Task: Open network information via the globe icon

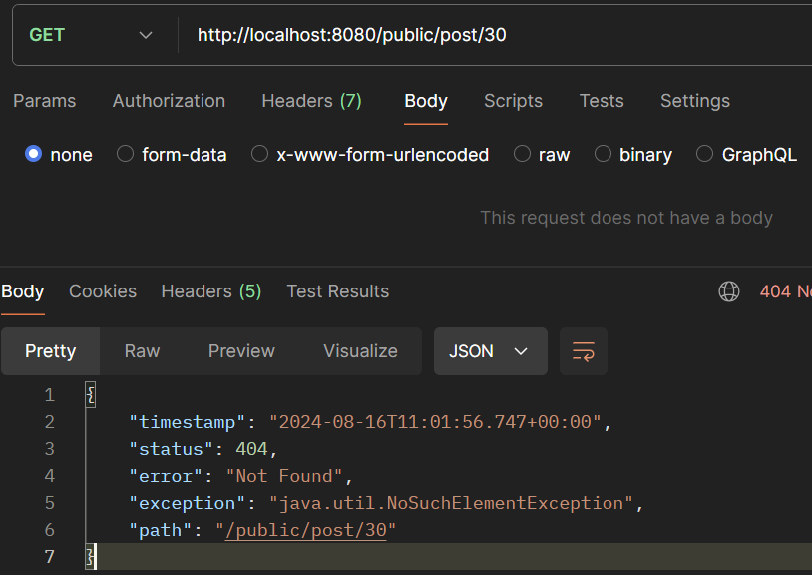Action: 729,291
